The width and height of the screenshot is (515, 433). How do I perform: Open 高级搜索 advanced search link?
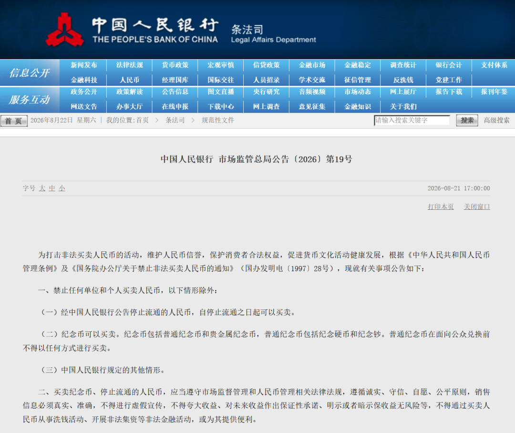pyautogui.click(x=496, y=120)
